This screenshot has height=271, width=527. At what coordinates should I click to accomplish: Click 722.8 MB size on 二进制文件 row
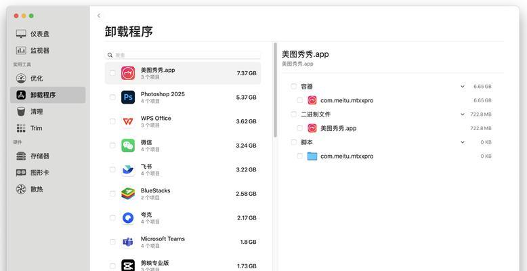(x=481, y=114)
